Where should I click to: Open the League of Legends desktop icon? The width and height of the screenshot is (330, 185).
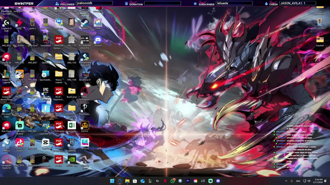click(x=6, y=77)
